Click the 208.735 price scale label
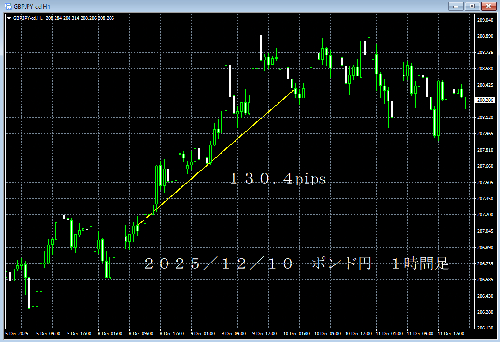The width and height of the screenshot is (500, 342). [485, 52]
